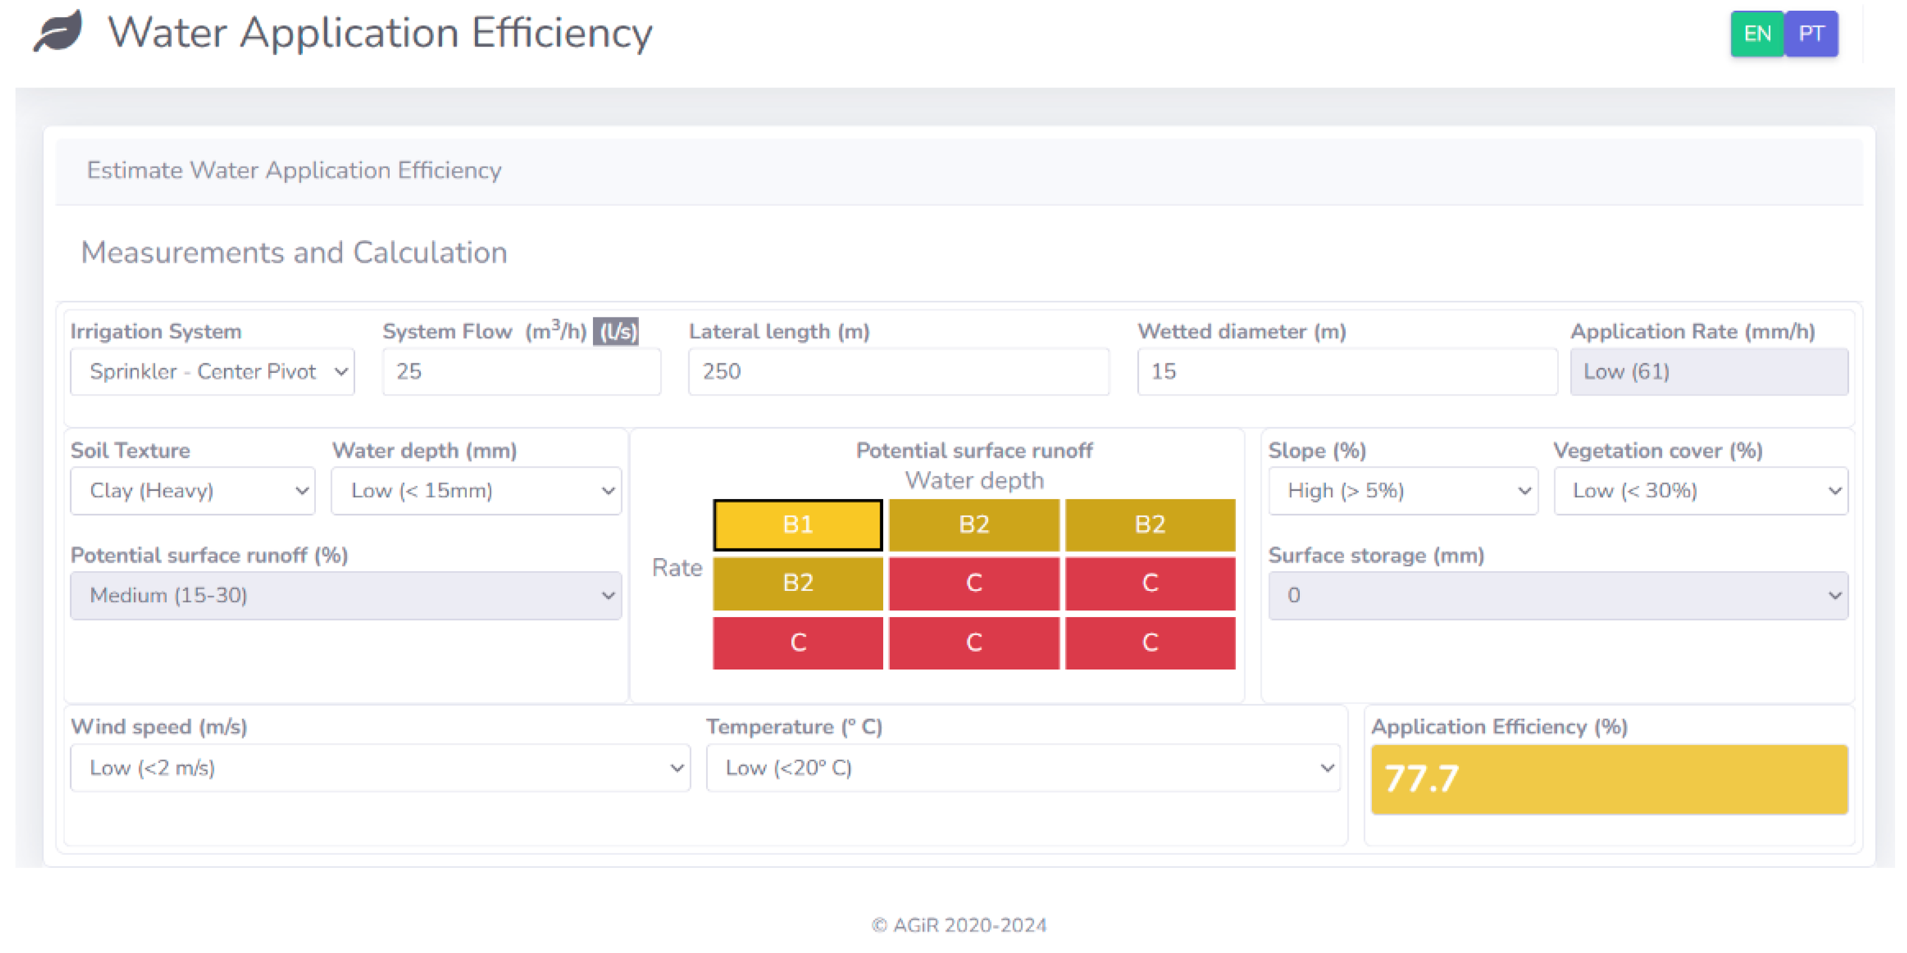1907x953 pixels.
Task: Open the Irrigation System dropdown
Action: tap(213, 372)
